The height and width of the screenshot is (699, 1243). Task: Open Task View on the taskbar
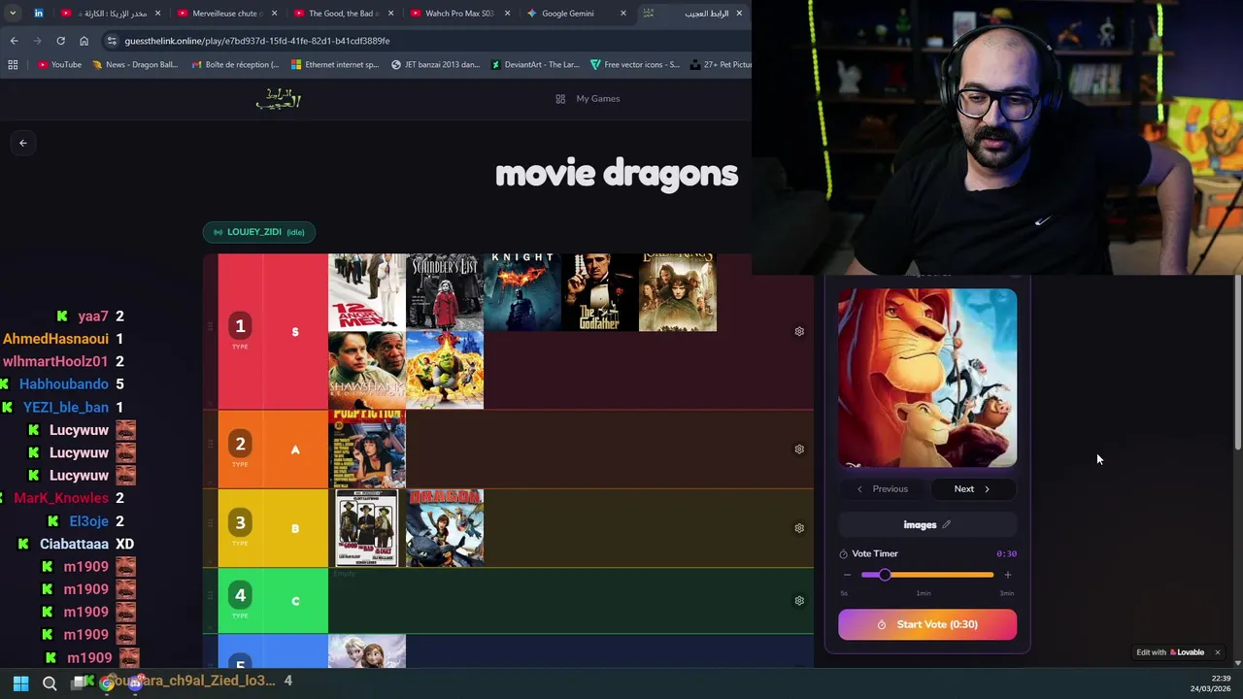[79, 683]
